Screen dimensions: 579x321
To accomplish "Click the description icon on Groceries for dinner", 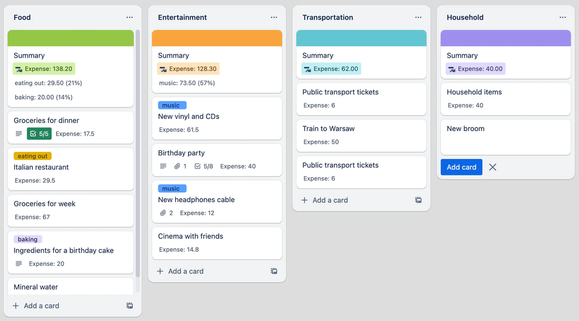I will [x=19, y=134].
